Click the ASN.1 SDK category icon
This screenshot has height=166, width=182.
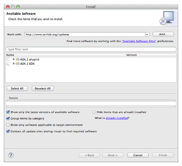(18, 64)
